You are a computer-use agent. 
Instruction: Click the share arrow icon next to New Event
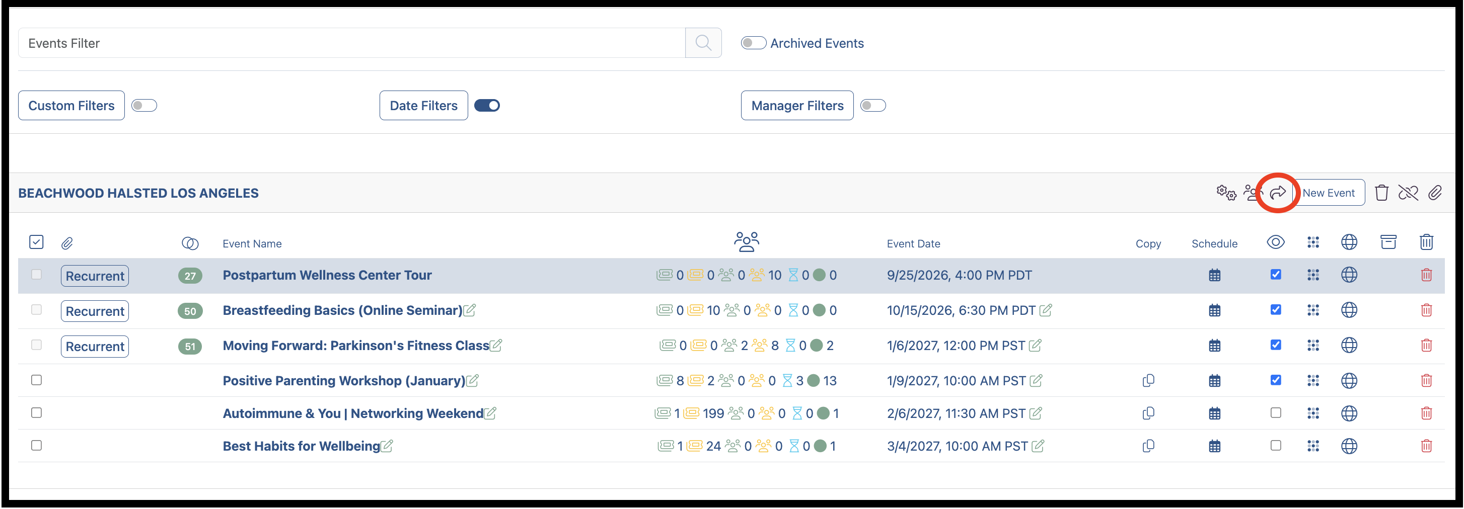click(x=1278, y=193)
